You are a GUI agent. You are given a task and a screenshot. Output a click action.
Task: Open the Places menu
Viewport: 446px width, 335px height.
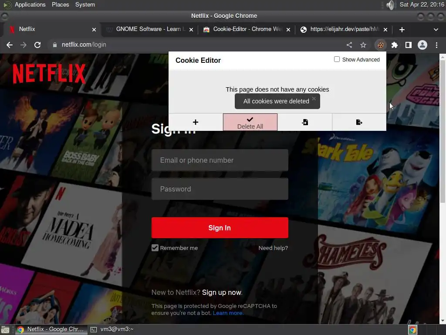60,4
